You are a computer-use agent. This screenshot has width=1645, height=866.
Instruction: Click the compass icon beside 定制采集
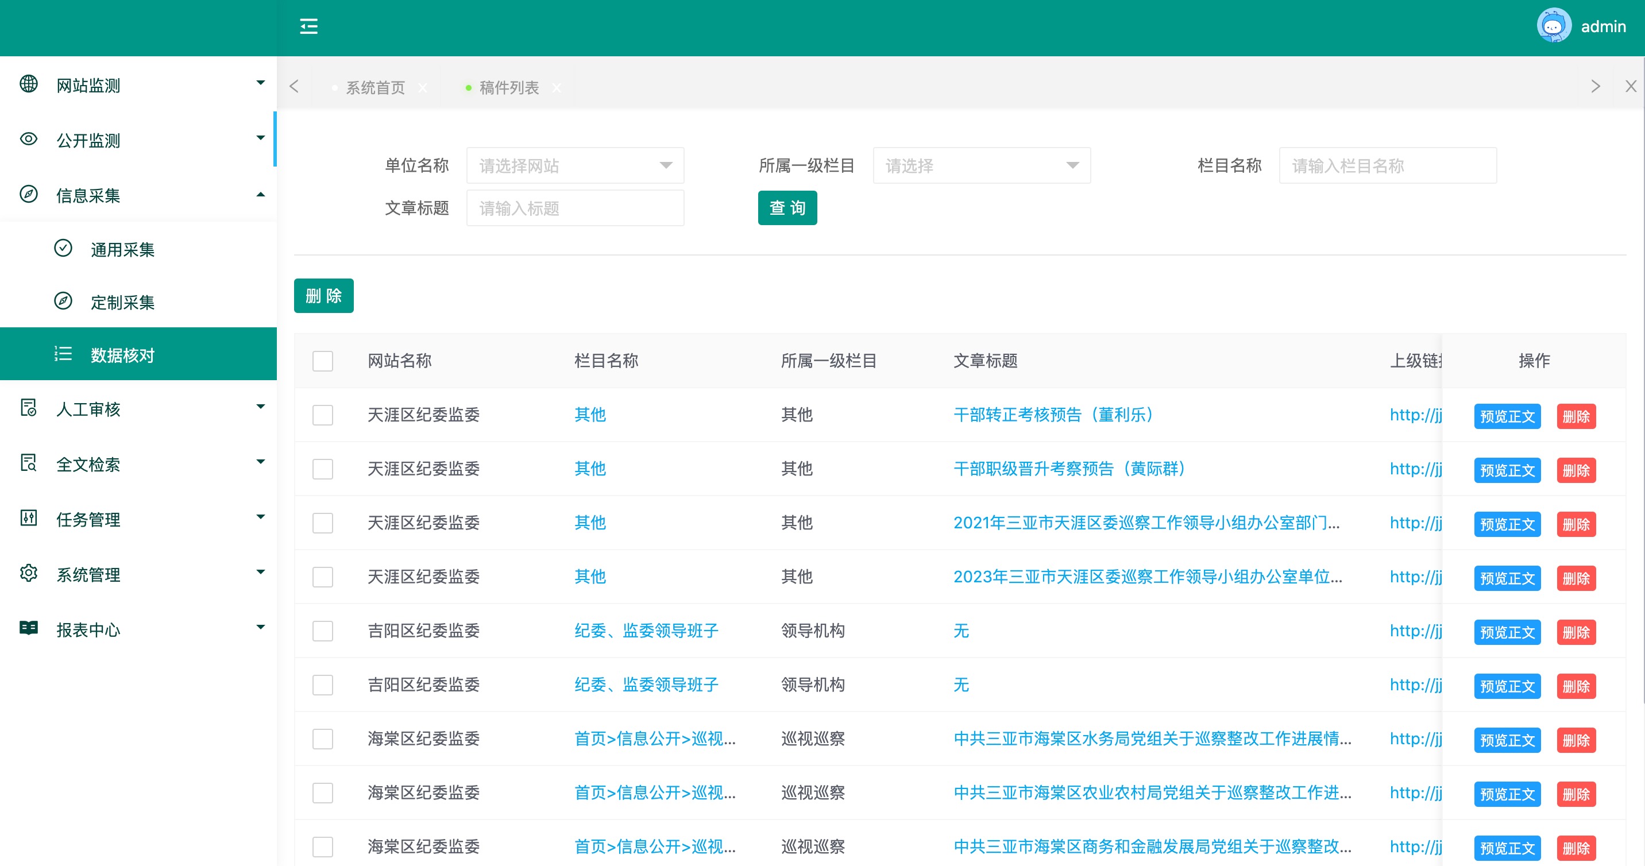63,301
